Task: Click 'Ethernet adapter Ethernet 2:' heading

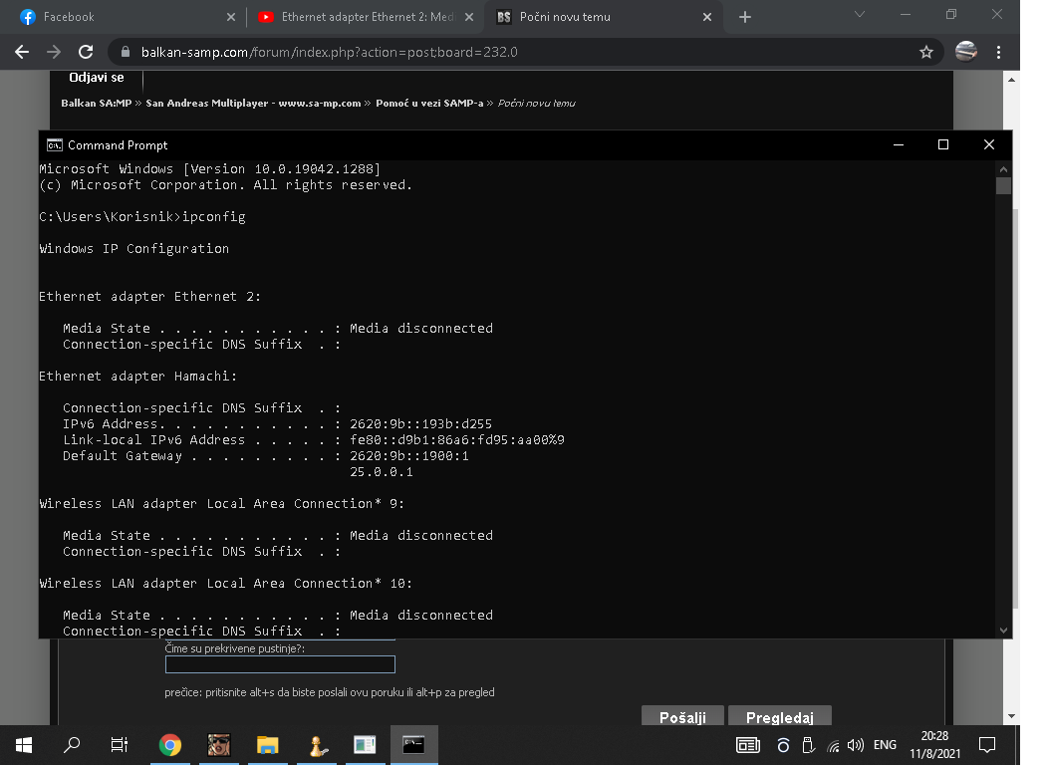Action: (x=149, y=297)
